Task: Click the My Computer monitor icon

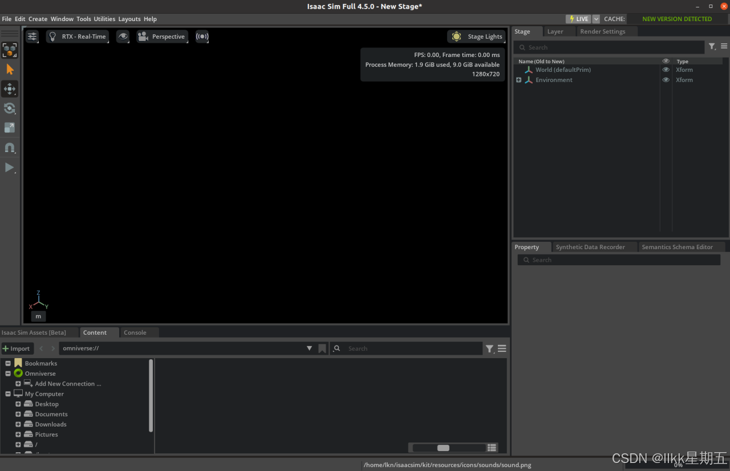Action: pyautogui.click(x=18, y=394)
